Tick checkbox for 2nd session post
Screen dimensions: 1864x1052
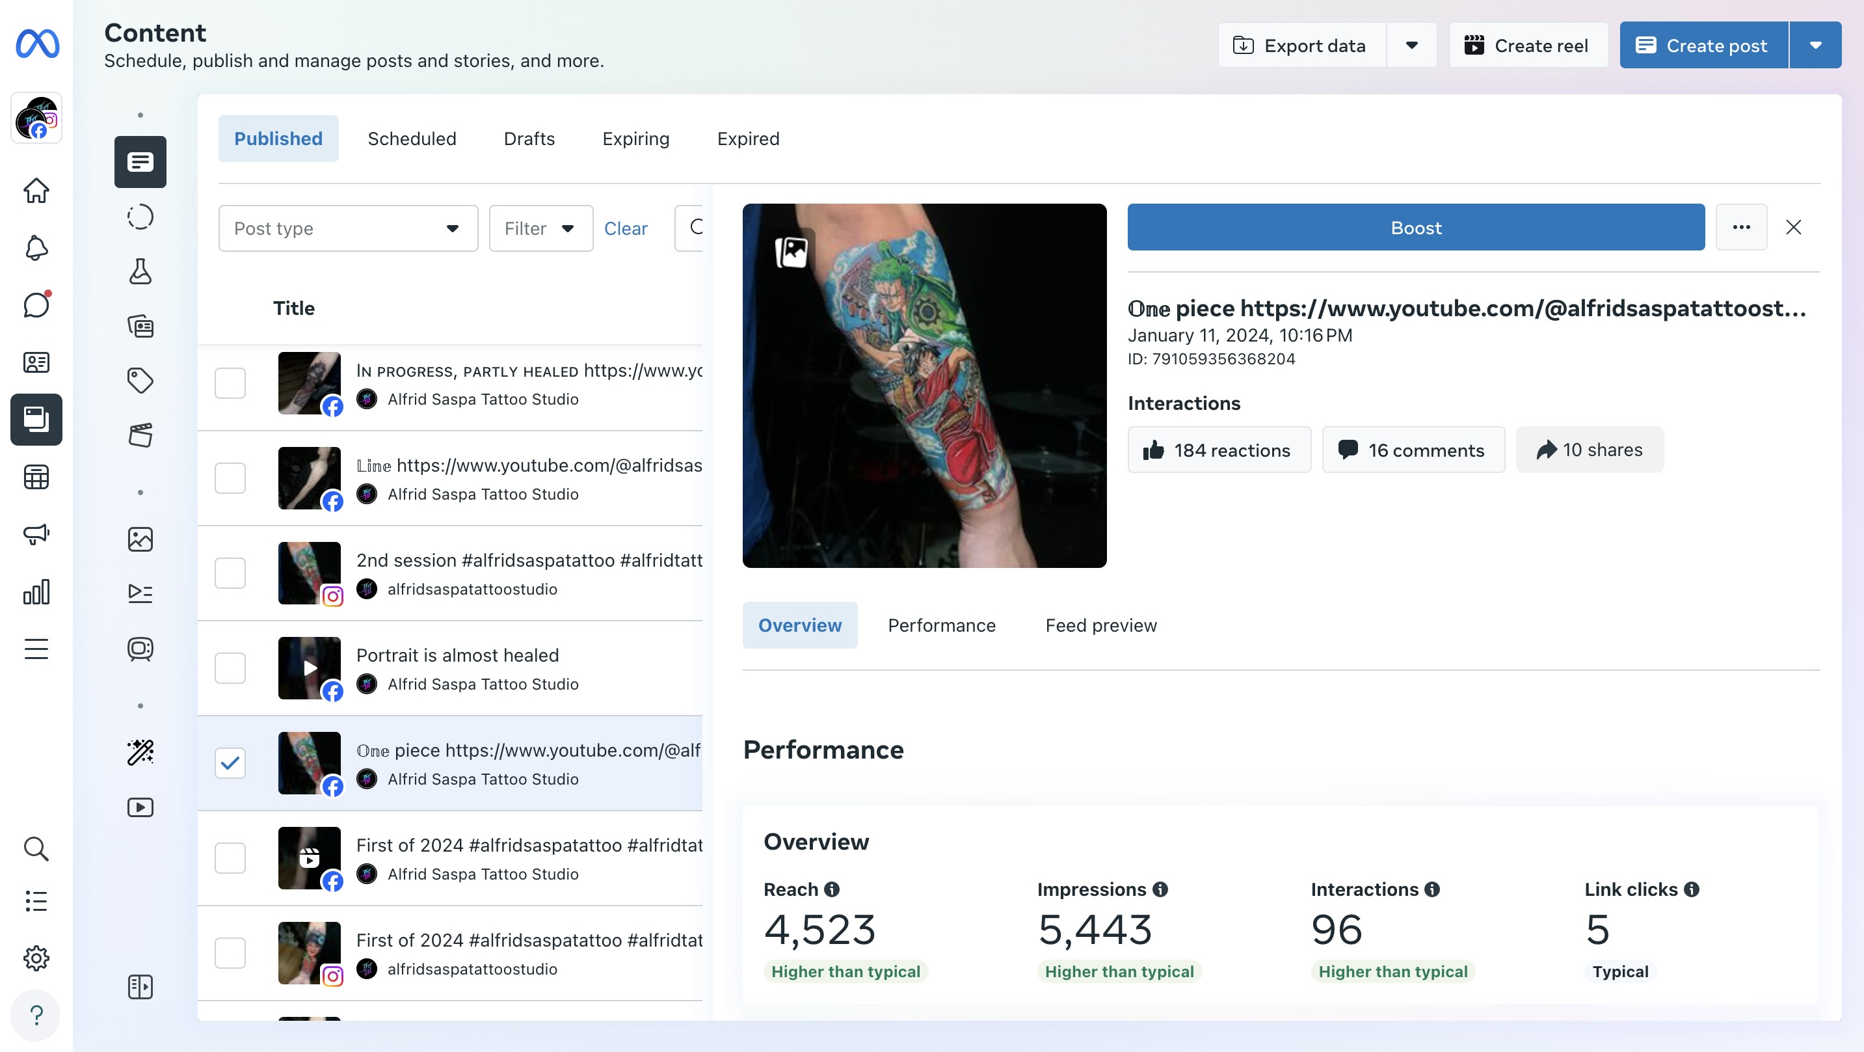[x=230, y=573]
